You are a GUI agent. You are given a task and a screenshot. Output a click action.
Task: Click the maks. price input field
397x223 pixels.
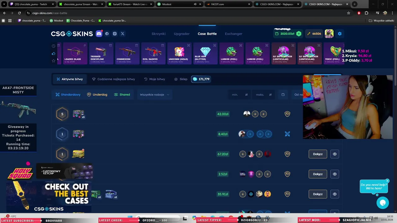tap(264, 95)
